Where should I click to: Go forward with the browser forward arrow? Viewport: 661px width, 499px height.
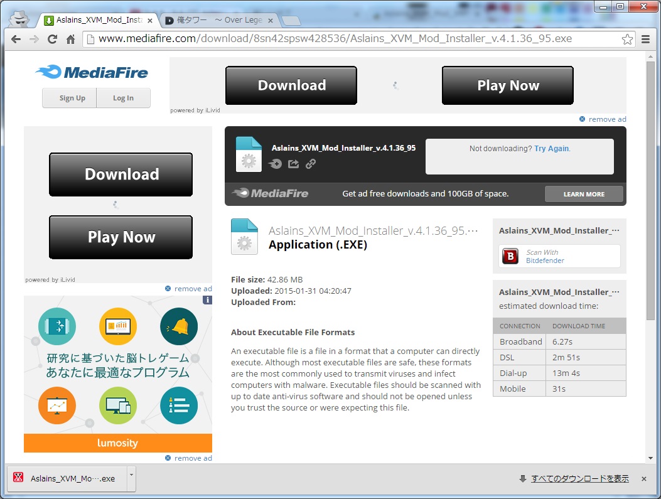34,39
